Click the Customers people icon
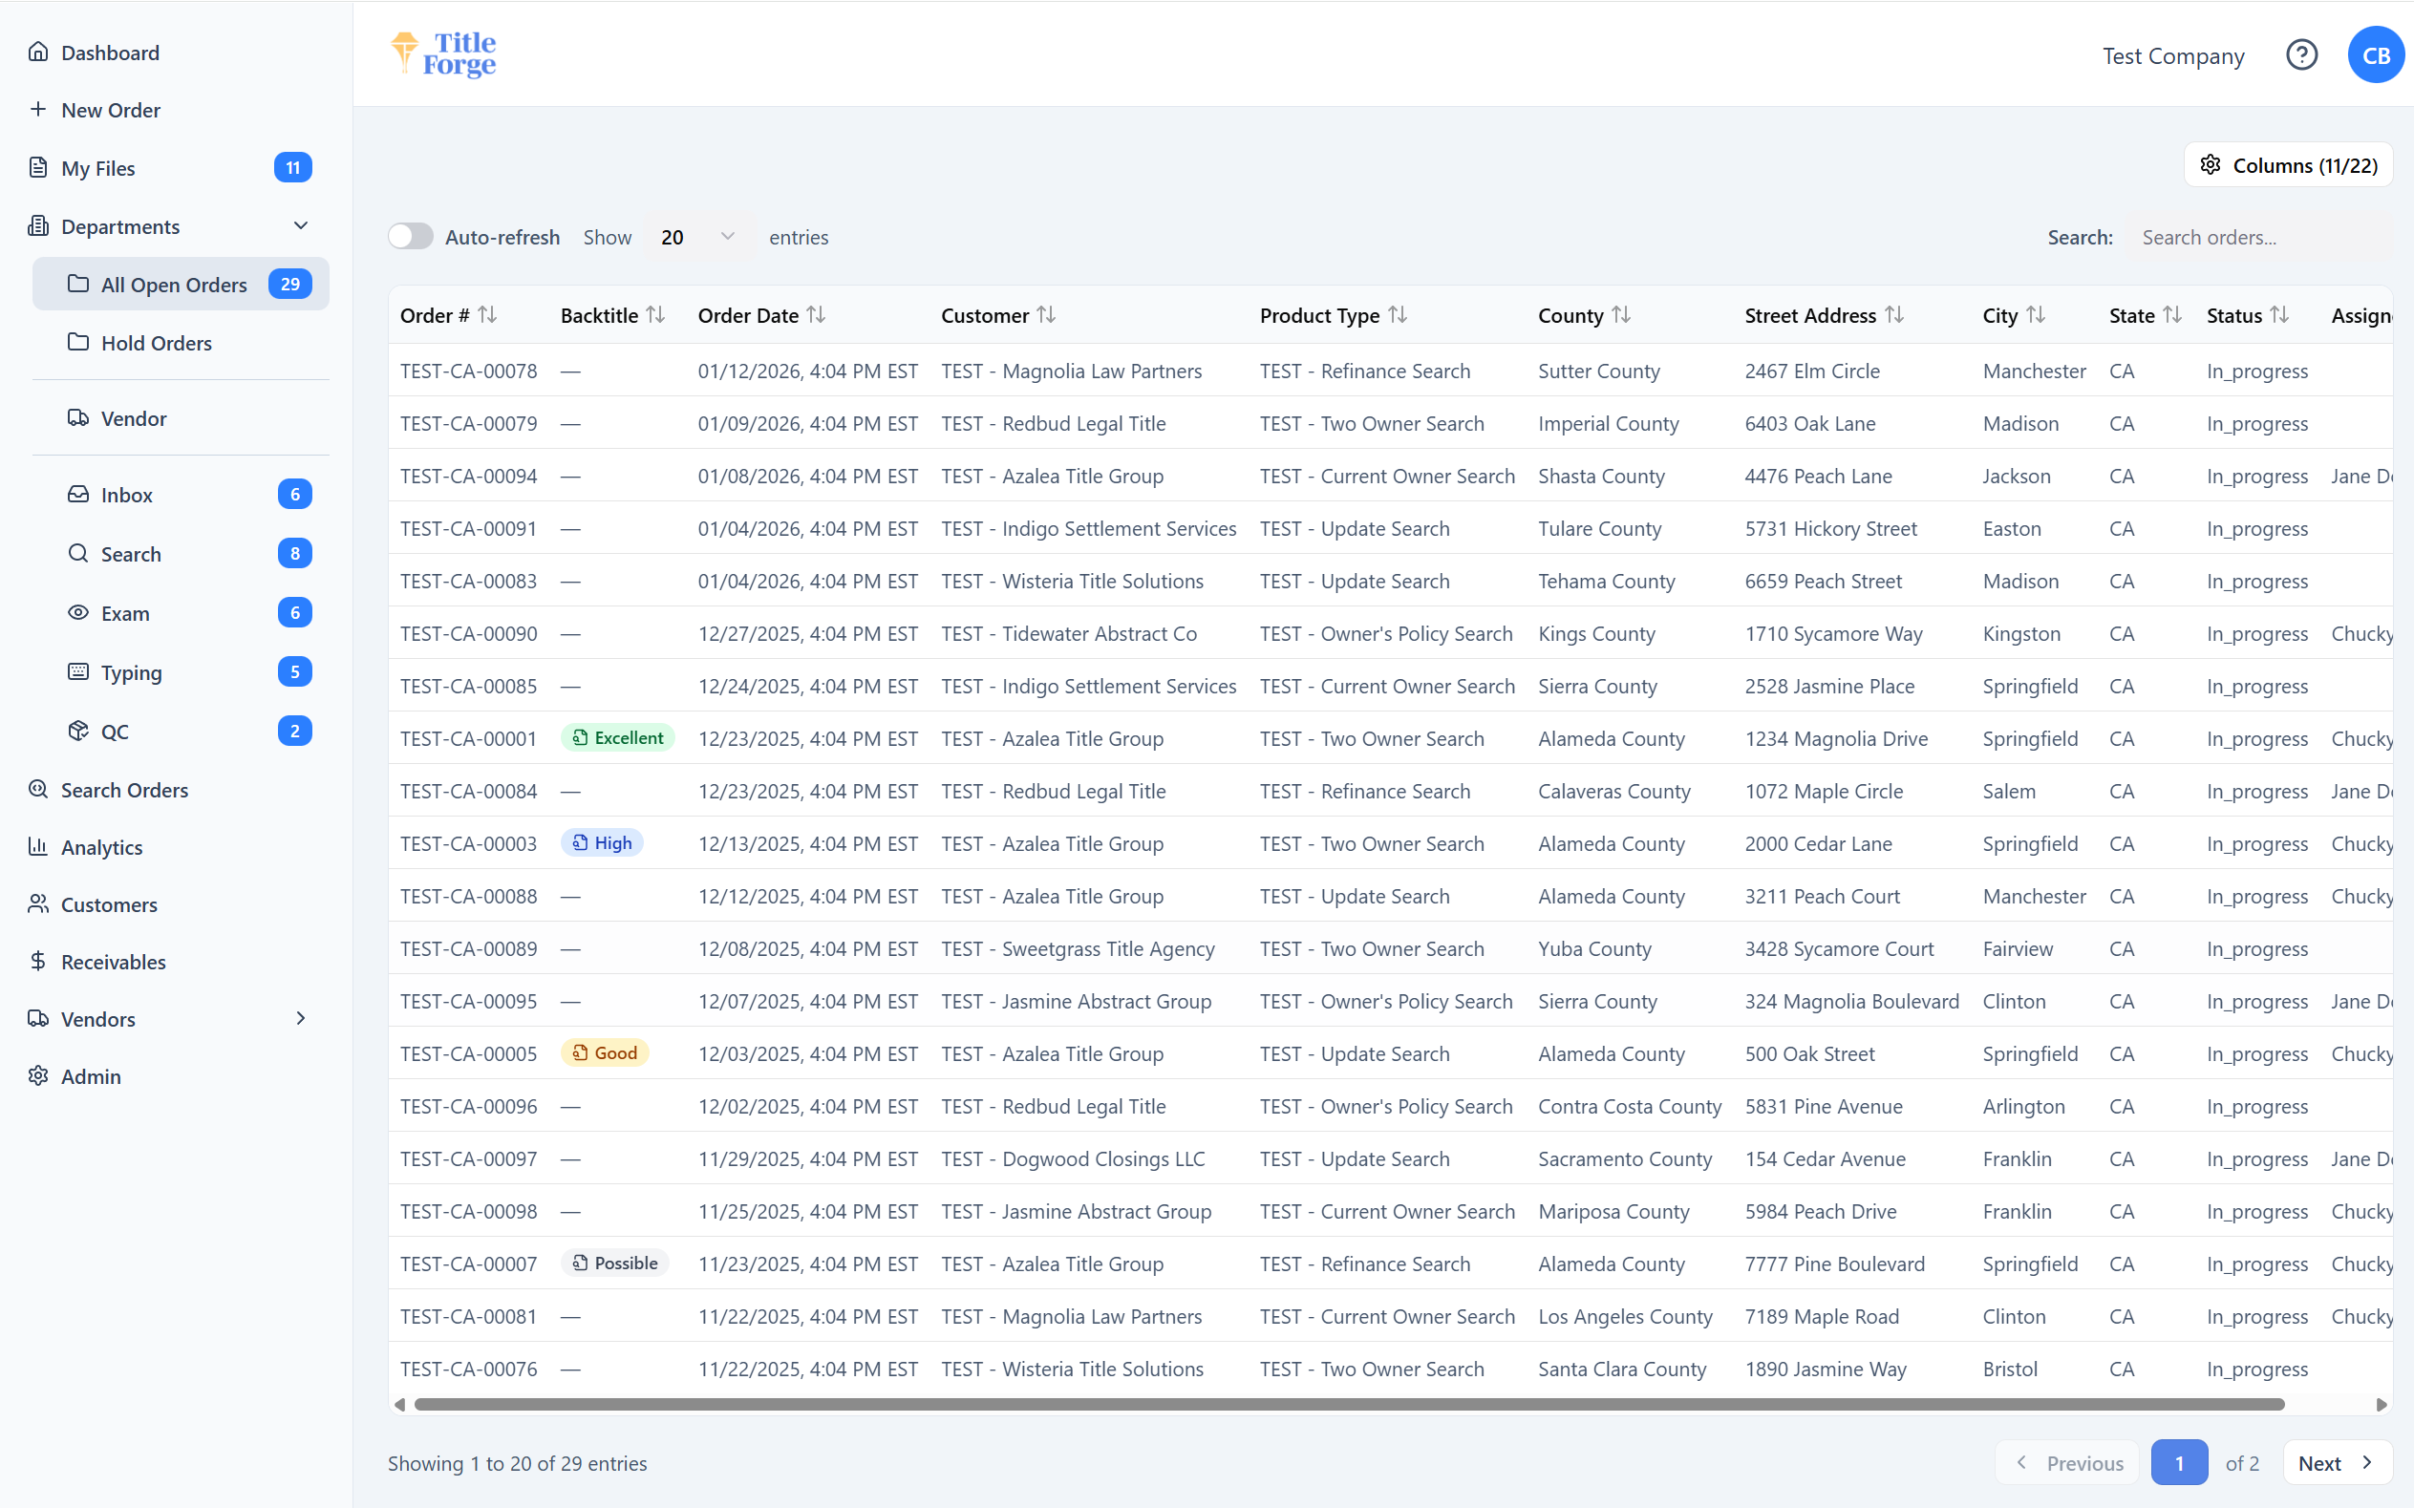The height and width of the screenshot is (1508, 2414). (38, 903)
